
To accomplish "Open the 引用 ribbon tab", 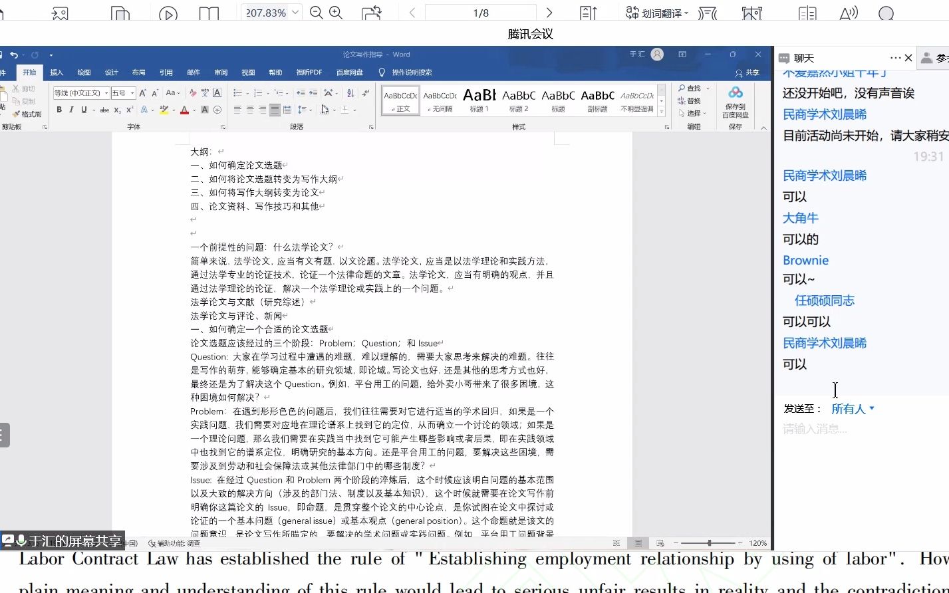I will [166, 72].
